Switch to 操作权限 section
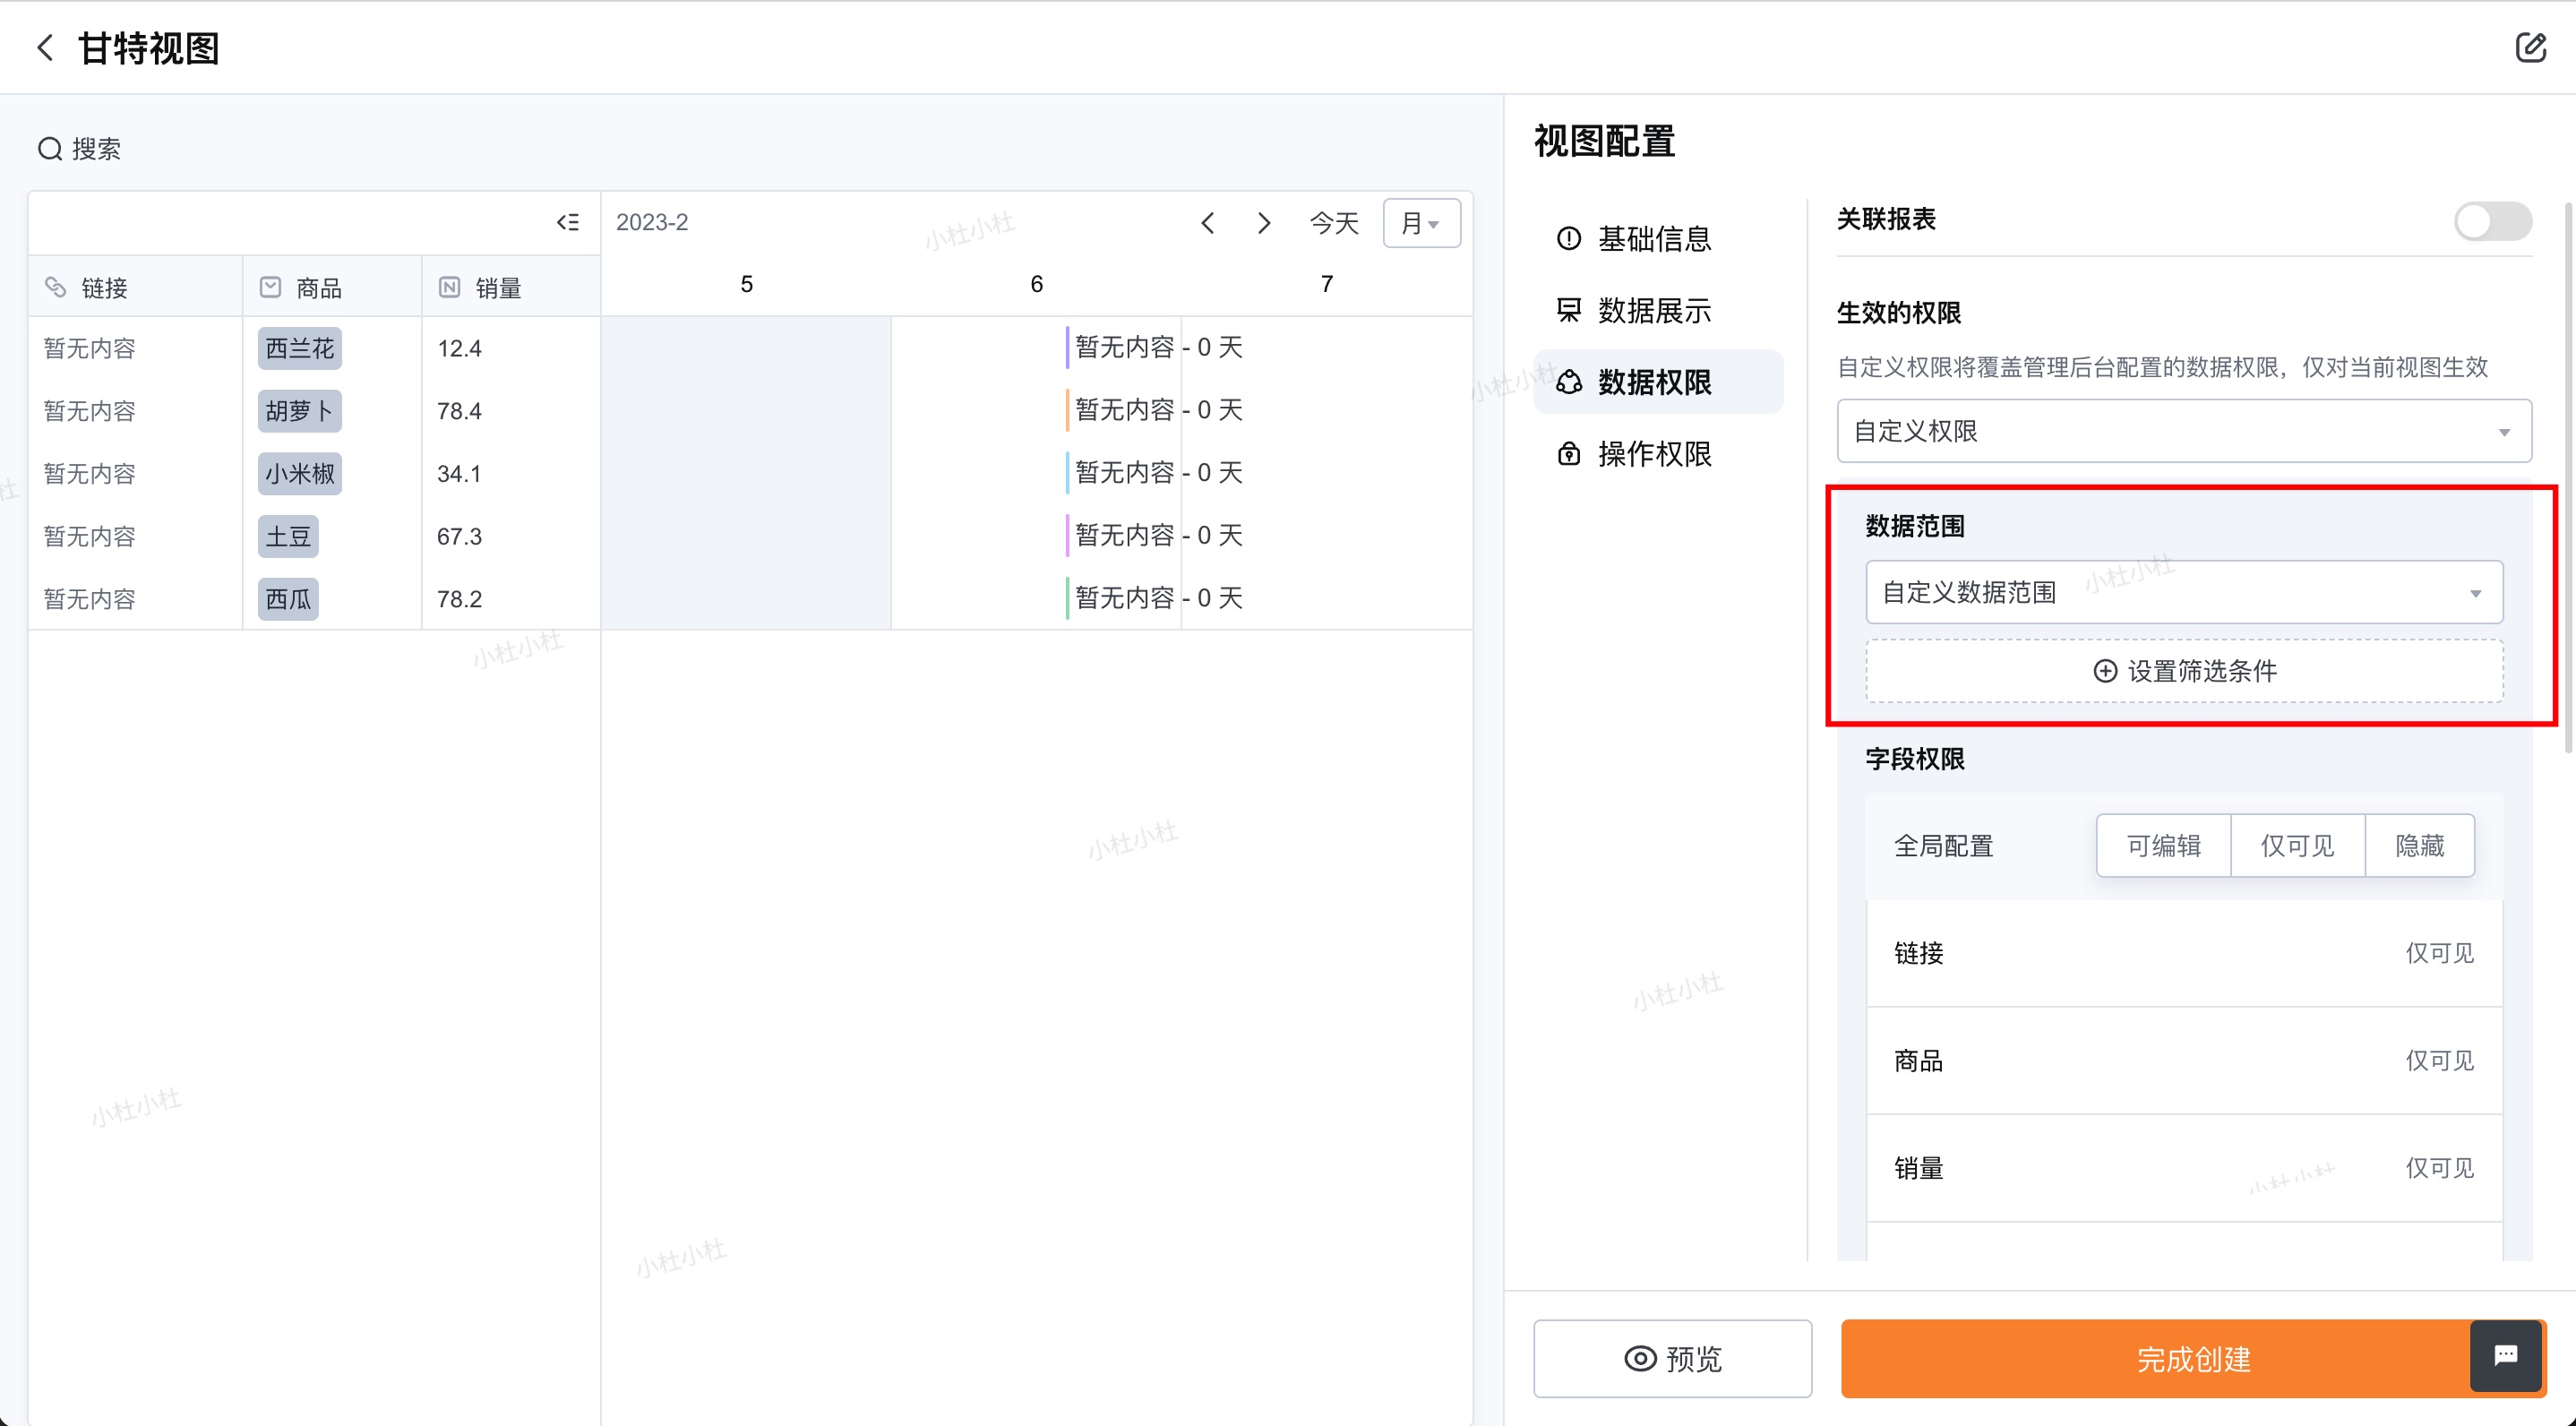The image size is (2576, 1426). point(1658,454)
